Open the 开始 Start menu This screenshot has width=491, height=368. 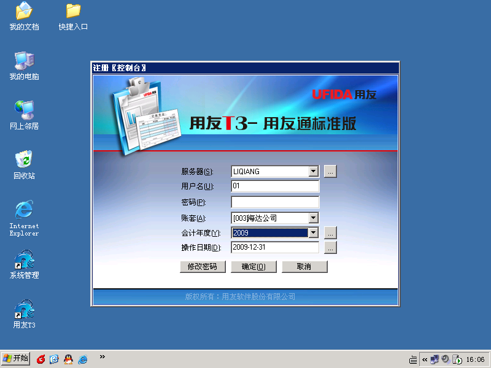tap(16, 358)
